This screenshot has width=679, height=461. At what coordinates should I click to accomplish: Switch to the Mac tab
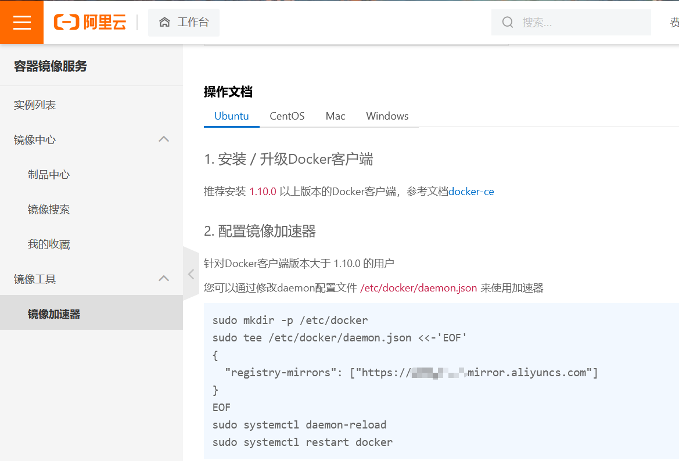[x=335, y=116]
